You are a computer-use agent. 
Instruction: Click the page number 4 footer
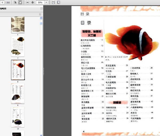pos(83,131)
